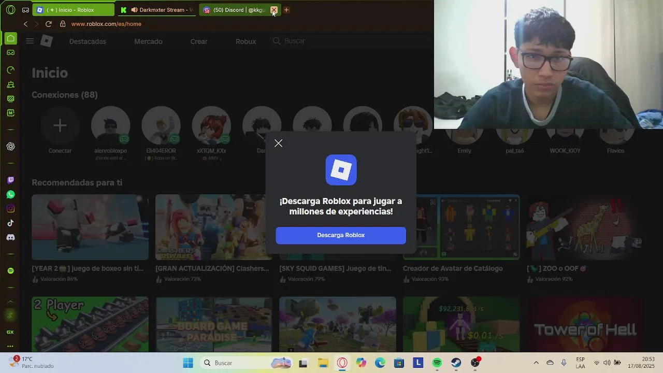The width and height of the screenshot is (663, 373).
Task: Close the Discord tab
Action: tap(274, 10)
